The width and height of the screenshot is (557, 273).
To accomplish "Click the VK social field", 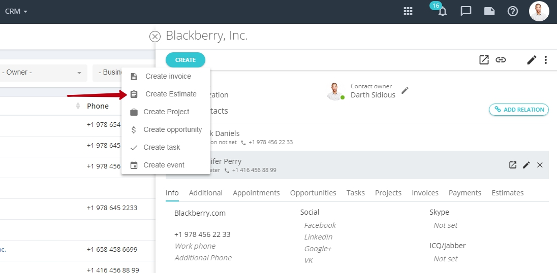I will point(308,260).
